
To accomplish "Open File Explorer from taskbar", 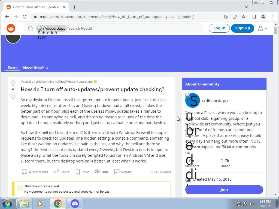I will point(24,204).
